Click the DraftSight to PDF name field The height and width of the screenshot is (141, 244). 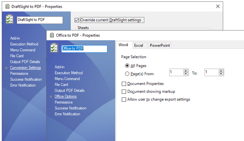40,20
